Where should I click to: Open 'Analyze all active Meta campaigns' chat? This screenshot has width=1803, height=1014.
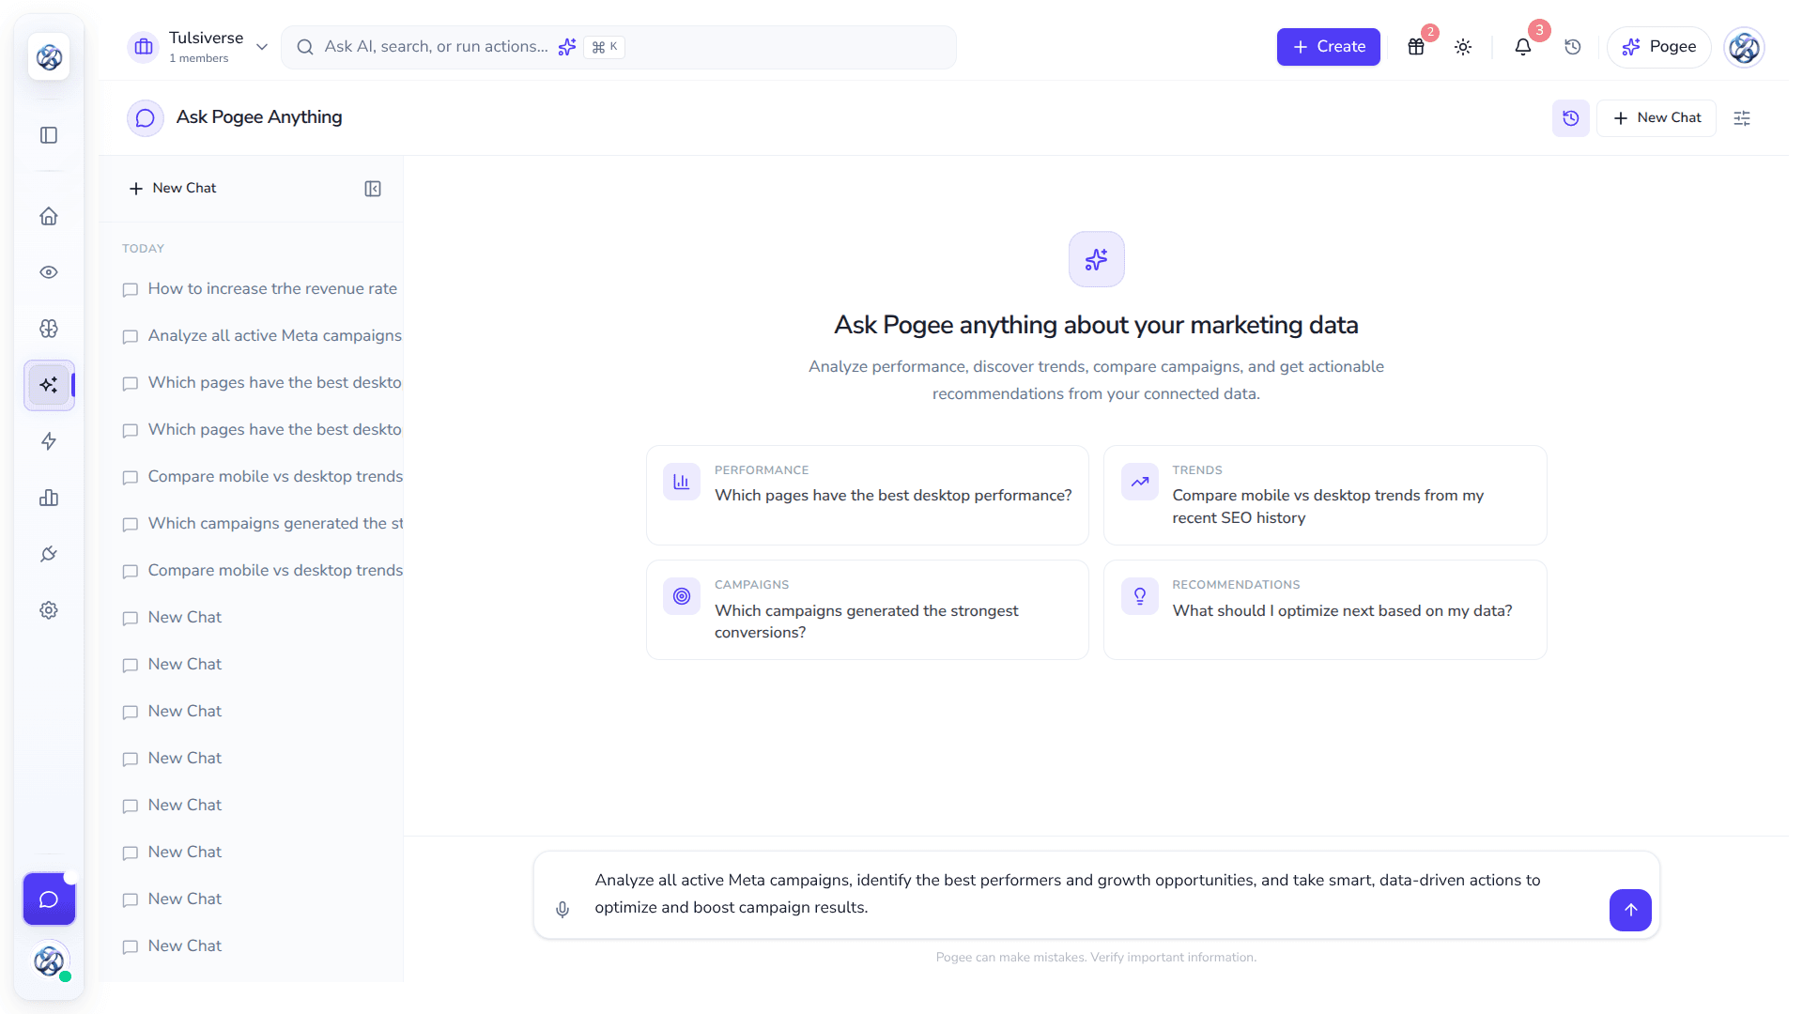(x=260, y=336)
